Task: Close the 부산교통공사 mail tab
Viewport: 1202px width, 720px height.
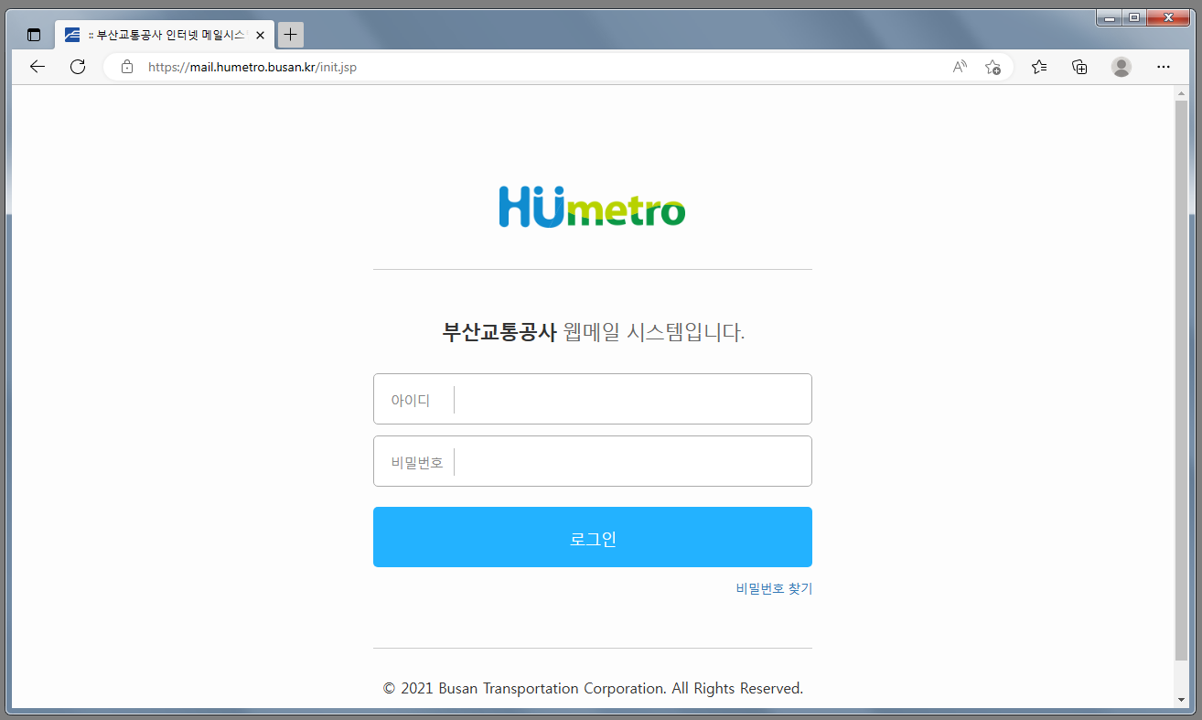Action: pos(260,36)
